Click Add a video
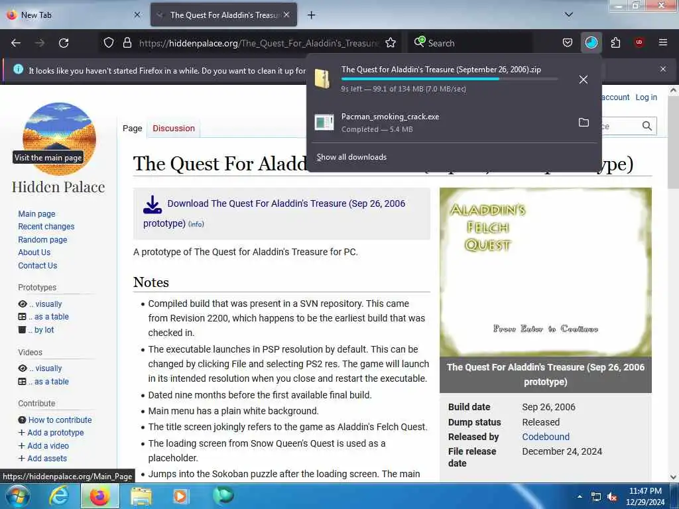Screen dimensions: 679x509 (x=48, y=446)
